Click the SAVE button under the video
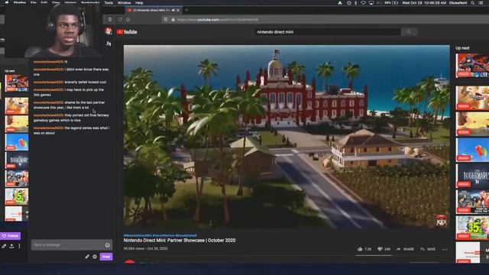Screen dimensions: 489x275 [x=428, y=249]
